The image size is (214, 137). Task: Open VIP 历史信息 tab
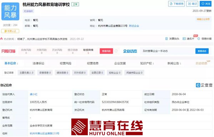point(203,63)
